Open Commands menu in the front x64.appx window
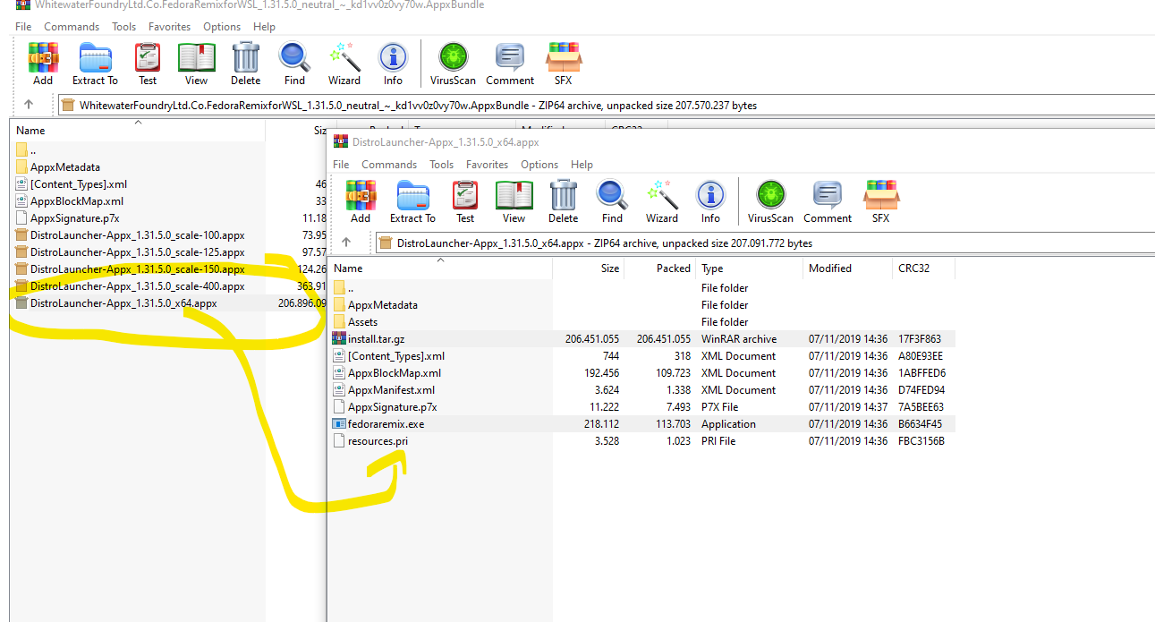This screenshot has height=622, width=1155. point(389,165)
